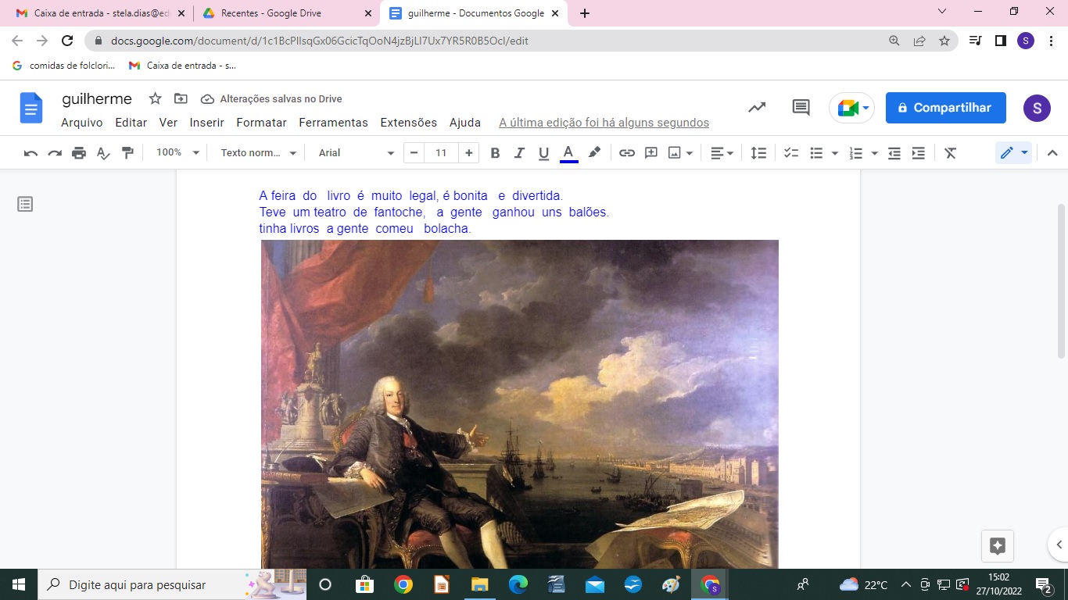
Task: Open the comment history icon
Action: tap(801, 108)
